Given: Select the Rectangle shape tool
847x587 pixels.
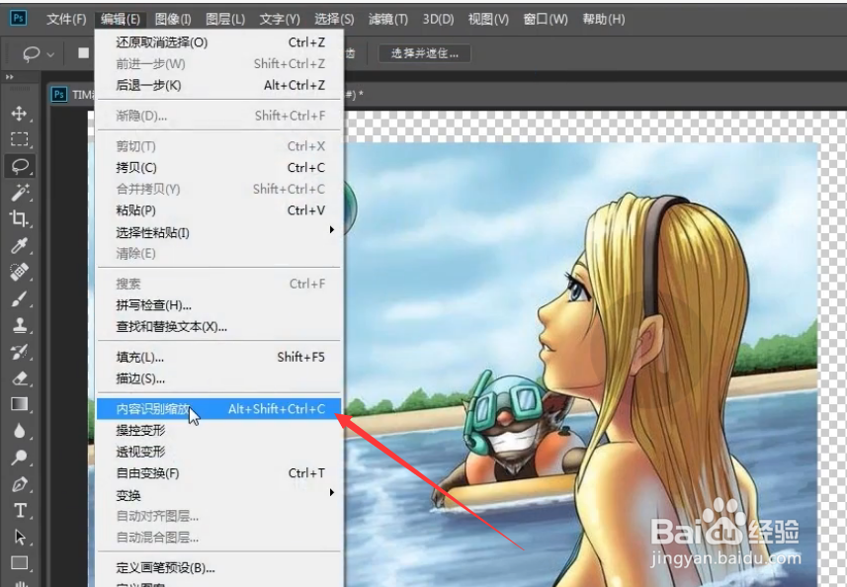Looking at the screenshot, I should [x=20, y=562].
